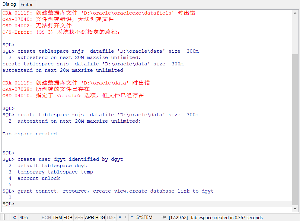Click the OSD-04010 error line
The width and height of the screenshot is (300, 221).
(73, 96)
